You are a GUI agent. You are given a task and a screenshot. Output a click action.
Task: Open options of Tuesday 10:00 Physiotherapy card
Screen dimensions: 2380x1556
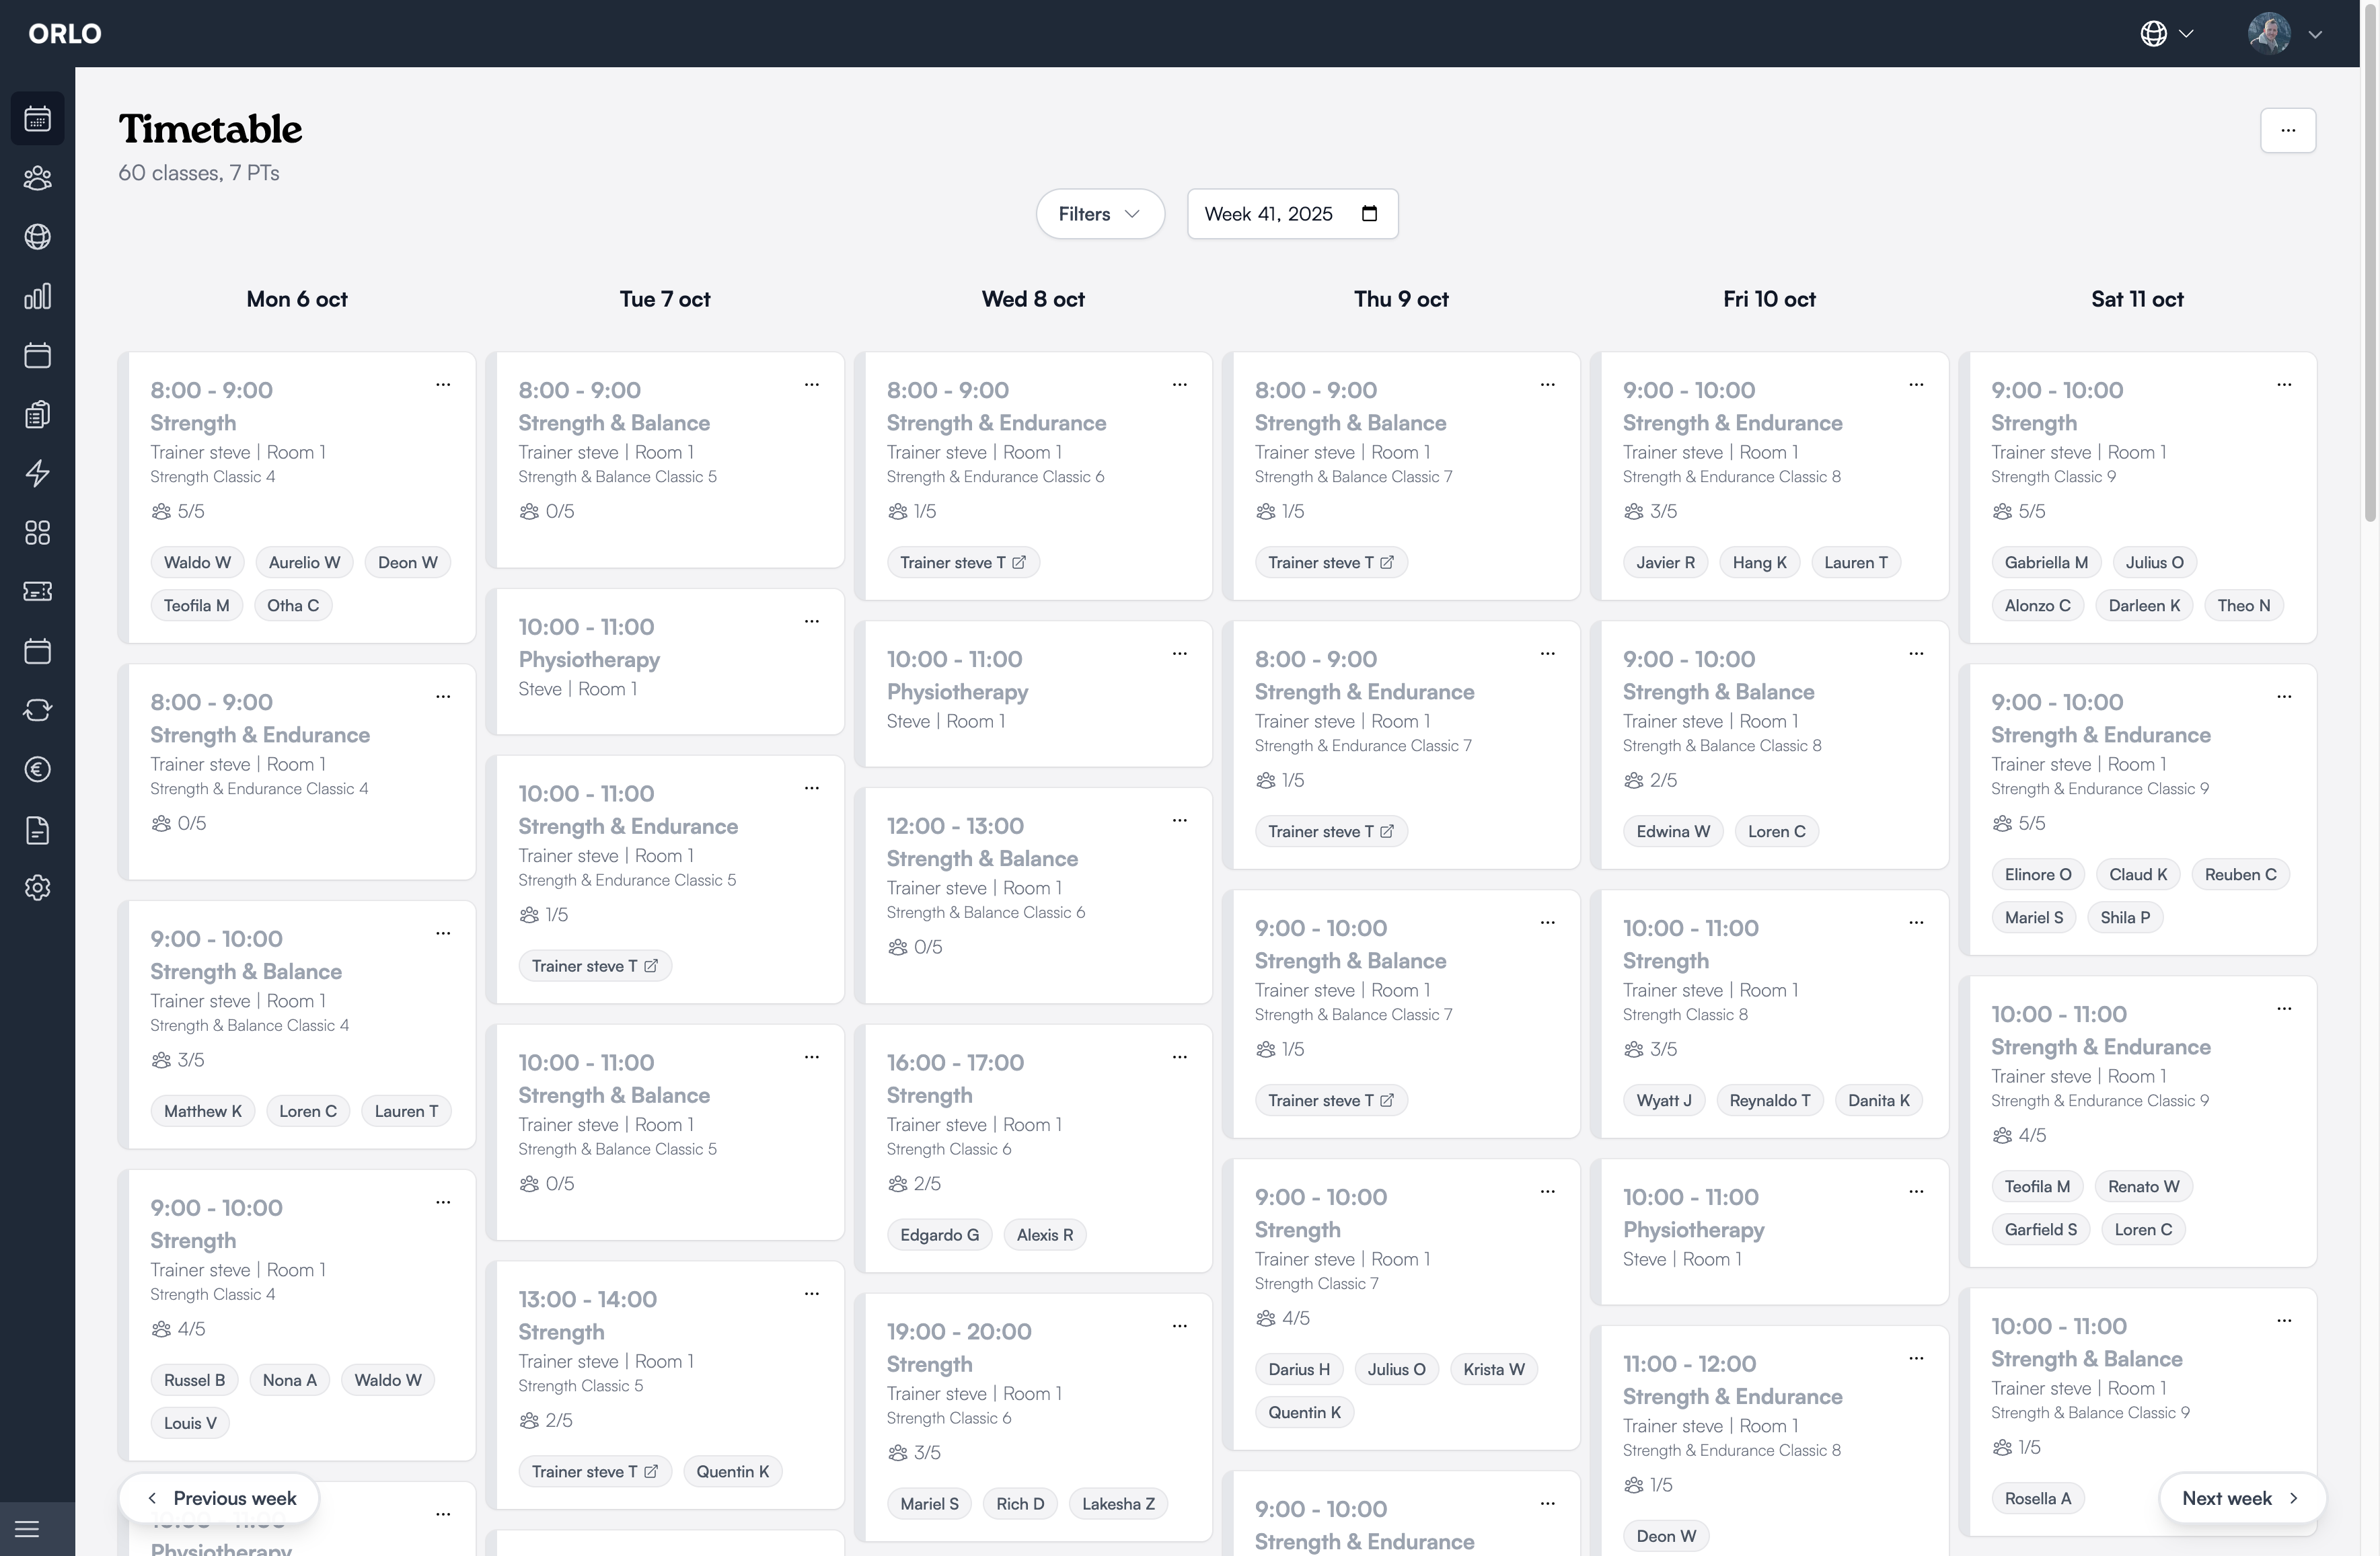tap(811, 621)
